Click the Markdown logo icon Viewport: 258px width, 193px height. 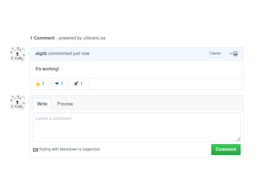pos(35,150)
